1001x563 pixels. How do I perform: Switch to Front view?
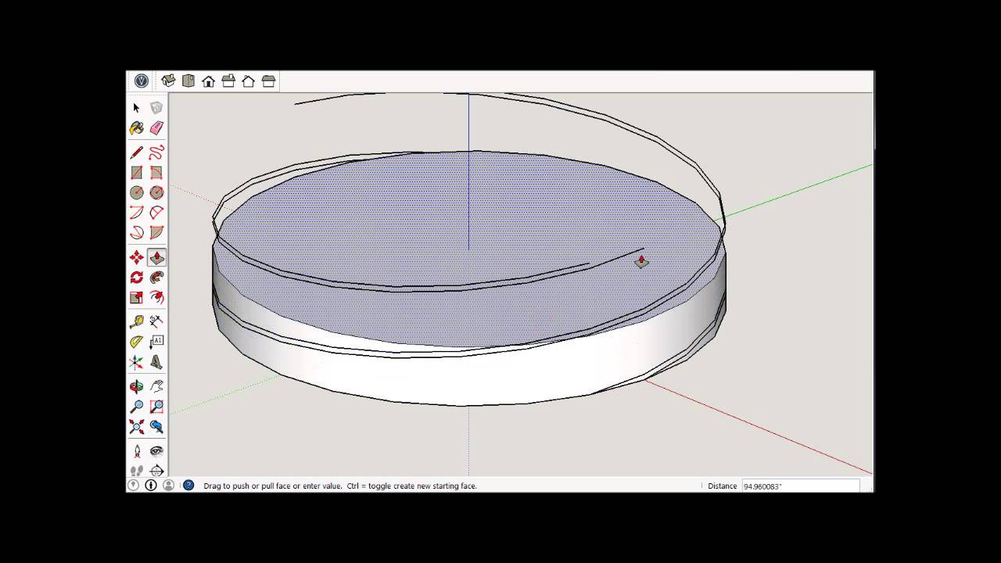click(x=209, y=81)
